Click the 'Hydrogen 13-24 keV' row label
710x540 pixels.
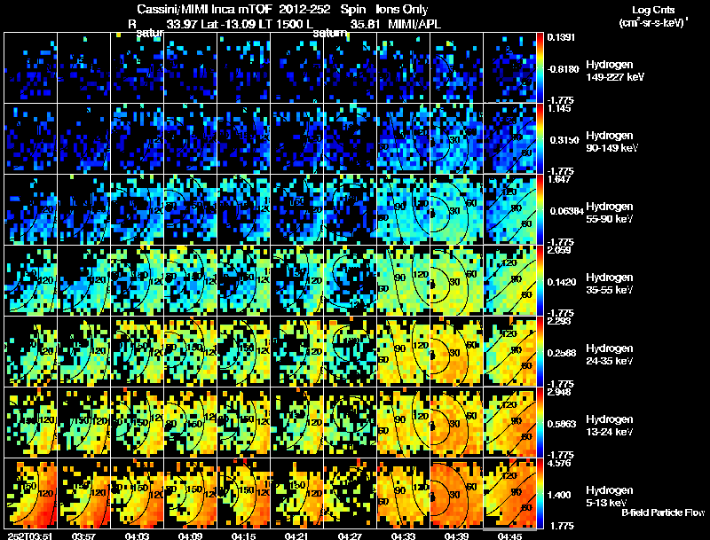(610, 426)
